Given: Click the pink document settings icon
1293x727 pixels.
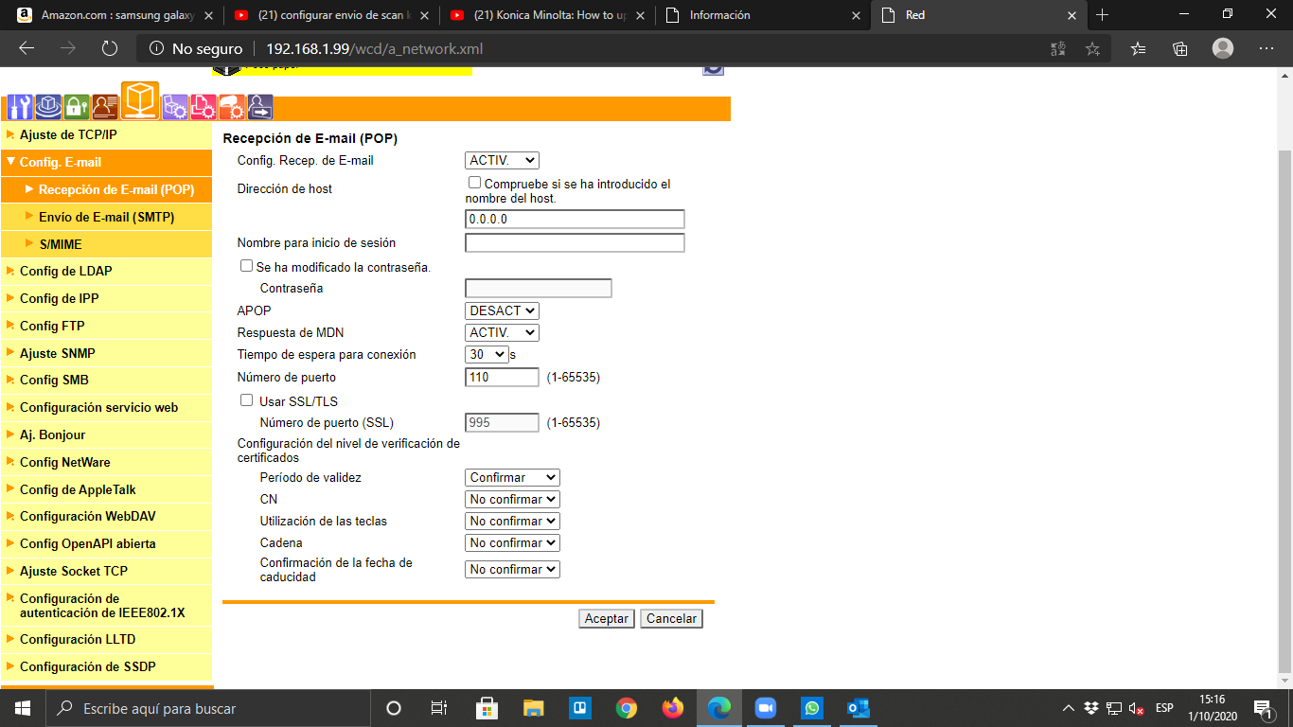Looking at the screenshot, I should coord(204,106).
